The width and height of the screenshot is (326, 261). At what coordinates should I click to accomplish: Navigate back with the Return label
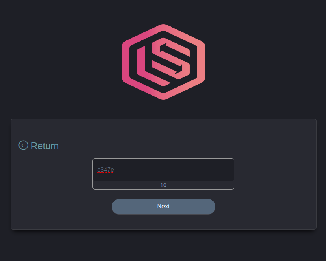click(45, 146)
